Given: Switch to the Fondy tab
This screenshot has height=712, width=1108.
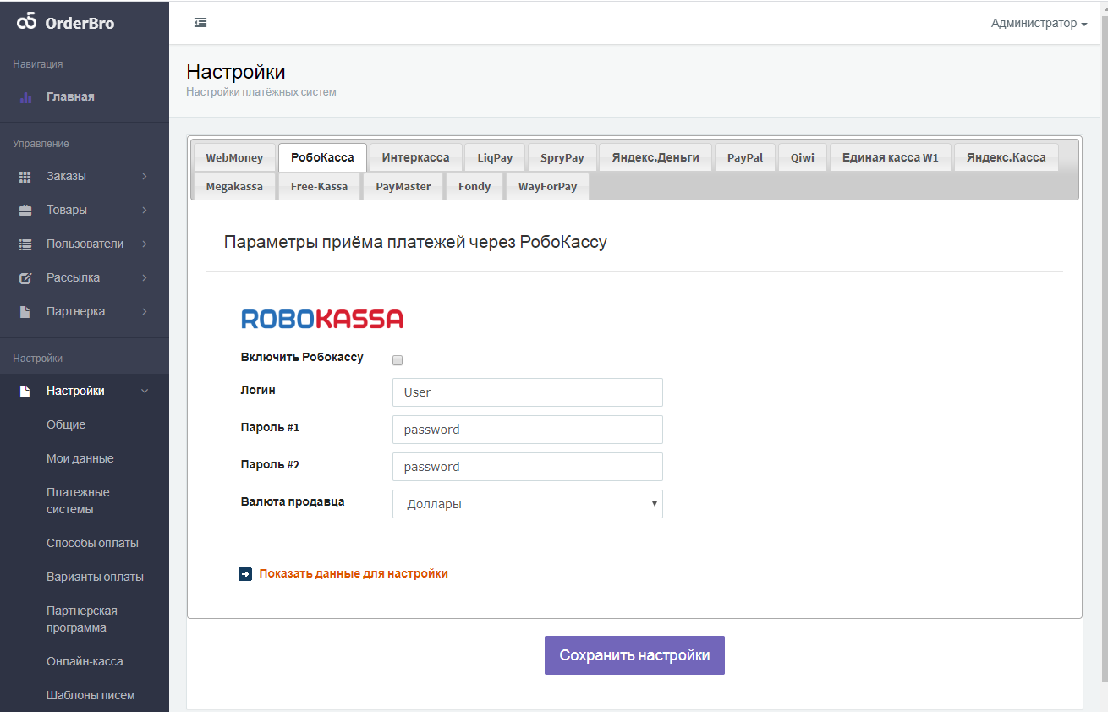Looking at the screenshot, I should click(474, 186).
